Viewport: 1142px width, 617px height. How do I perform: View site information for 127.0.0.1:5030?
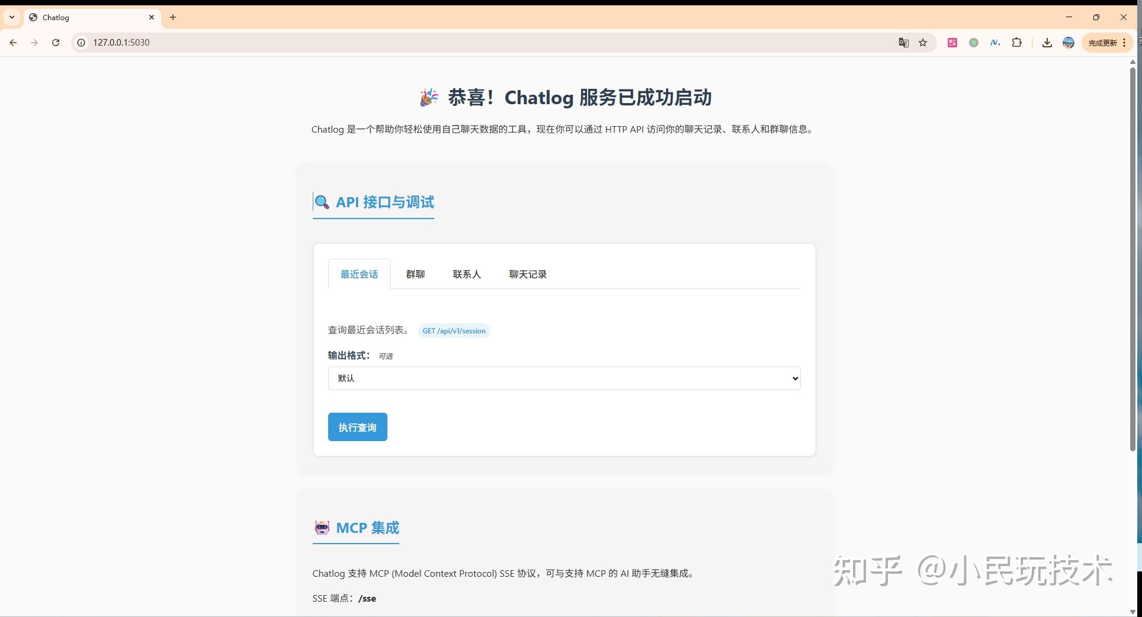click(x=80, y=42)
